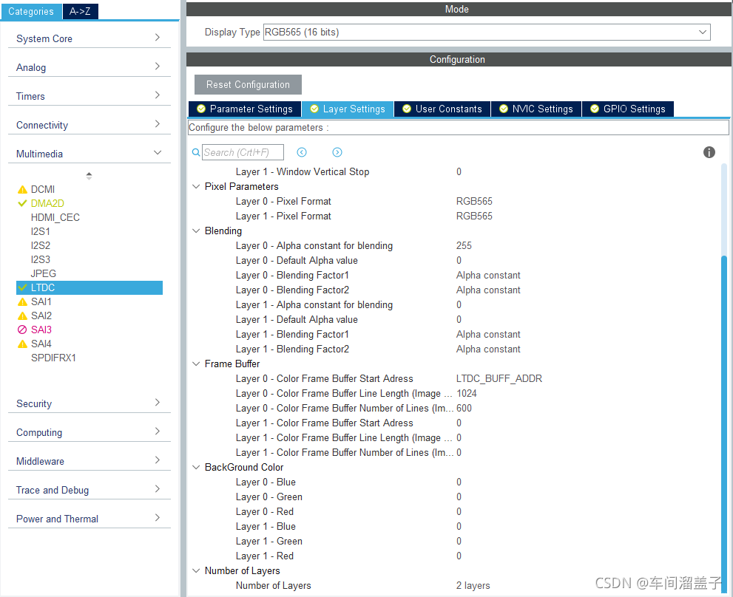Click the SAI4 warning icon
Image resolution: width=733 pixels, height=597 pixels.
(22, 344)
